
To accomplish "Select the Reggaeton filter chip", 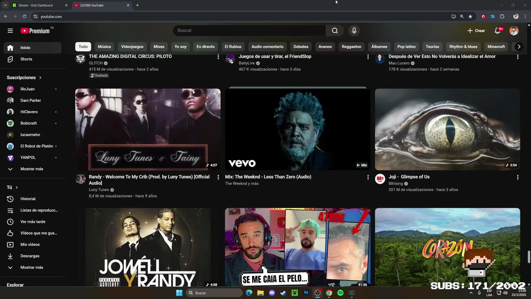I will click(x=351, y=47).
